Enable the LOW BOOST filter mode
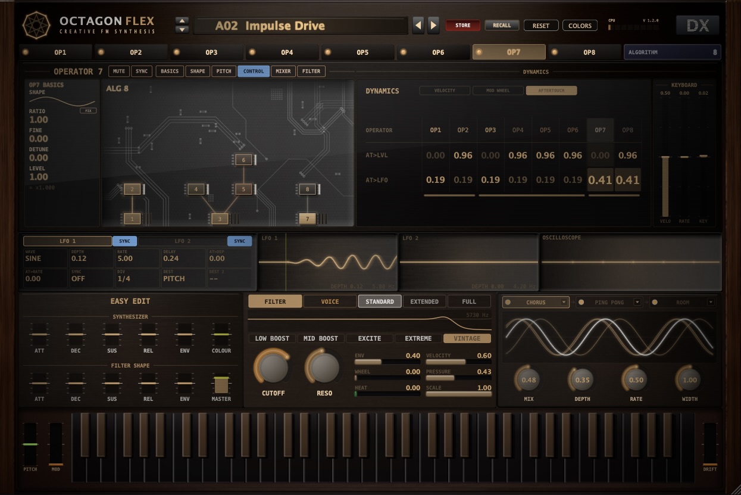Screen dimensions: 741x495 pyautogui.click(x=272, y=338)
